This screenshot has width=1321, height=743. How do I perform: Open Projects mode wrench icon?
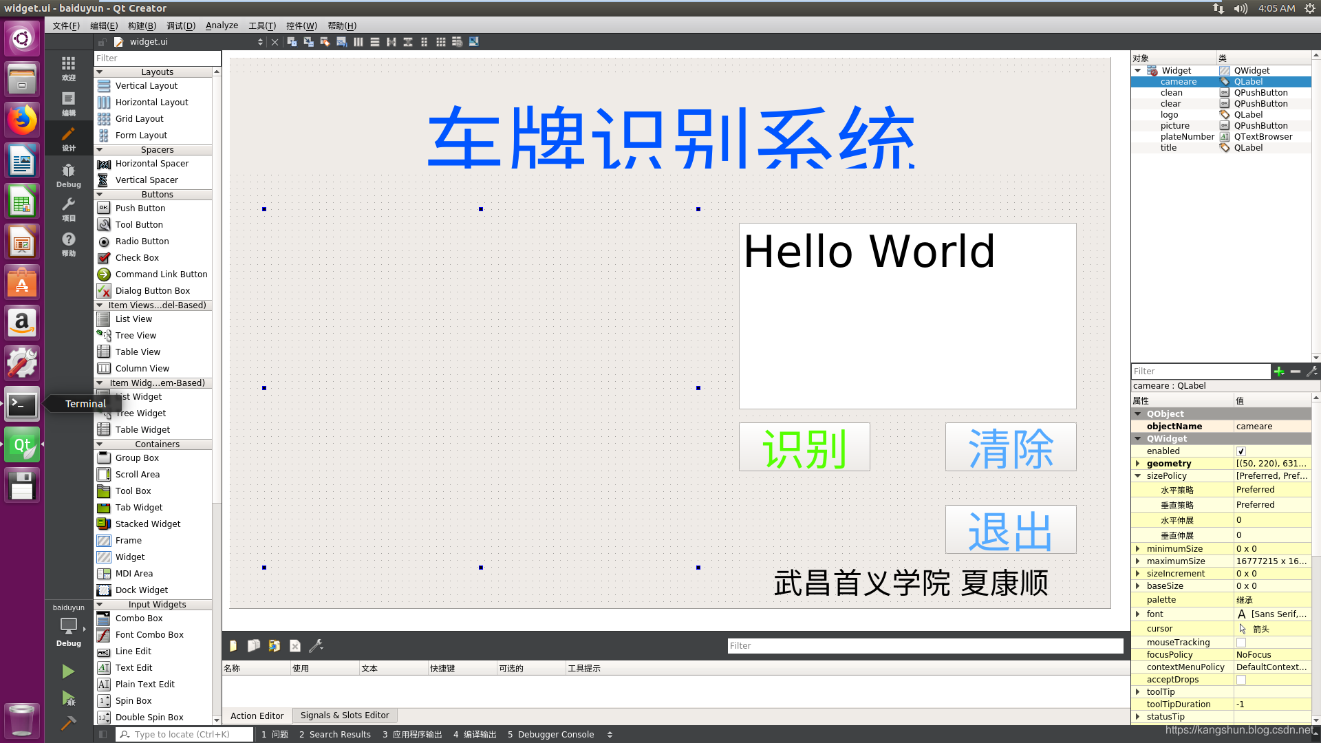pyautogui.click(x=68, y=209)
